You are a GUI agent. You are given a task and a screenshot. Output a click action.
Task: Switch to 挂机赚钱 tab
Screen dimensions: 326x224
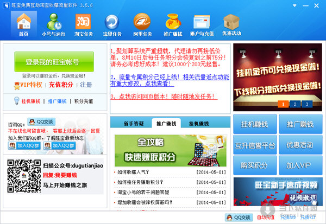coord(199,124)
